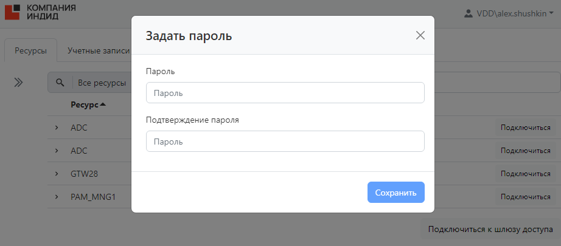Click Подключиться к шлюзу доступа

[x=490, y=230]
